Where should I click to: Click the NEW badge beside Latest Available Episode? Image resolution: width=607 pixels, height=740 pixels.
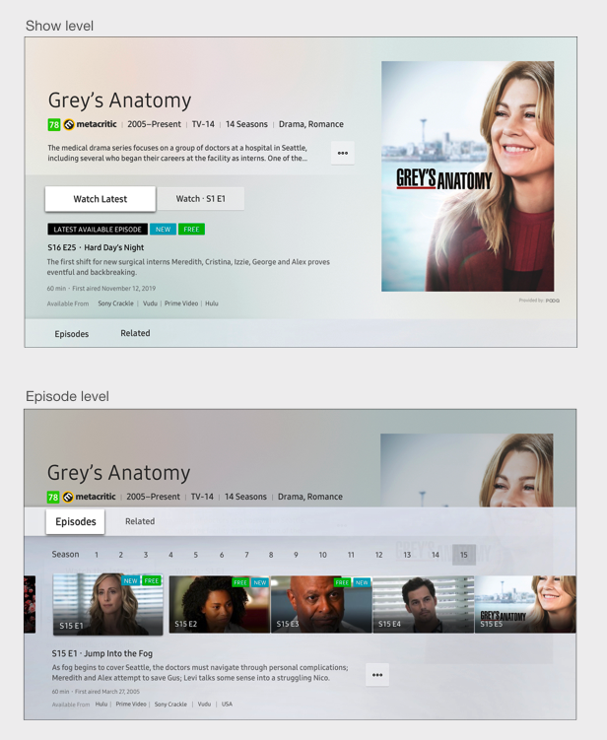163,230
